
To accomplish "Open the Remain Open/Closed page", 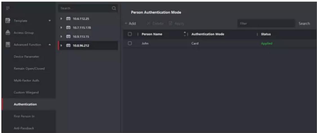I will [28, 69].
